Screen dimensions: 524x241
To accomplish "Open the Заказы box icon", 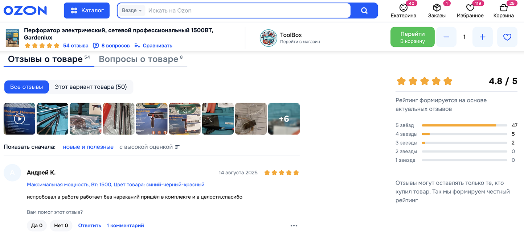I will pos(437,8).
